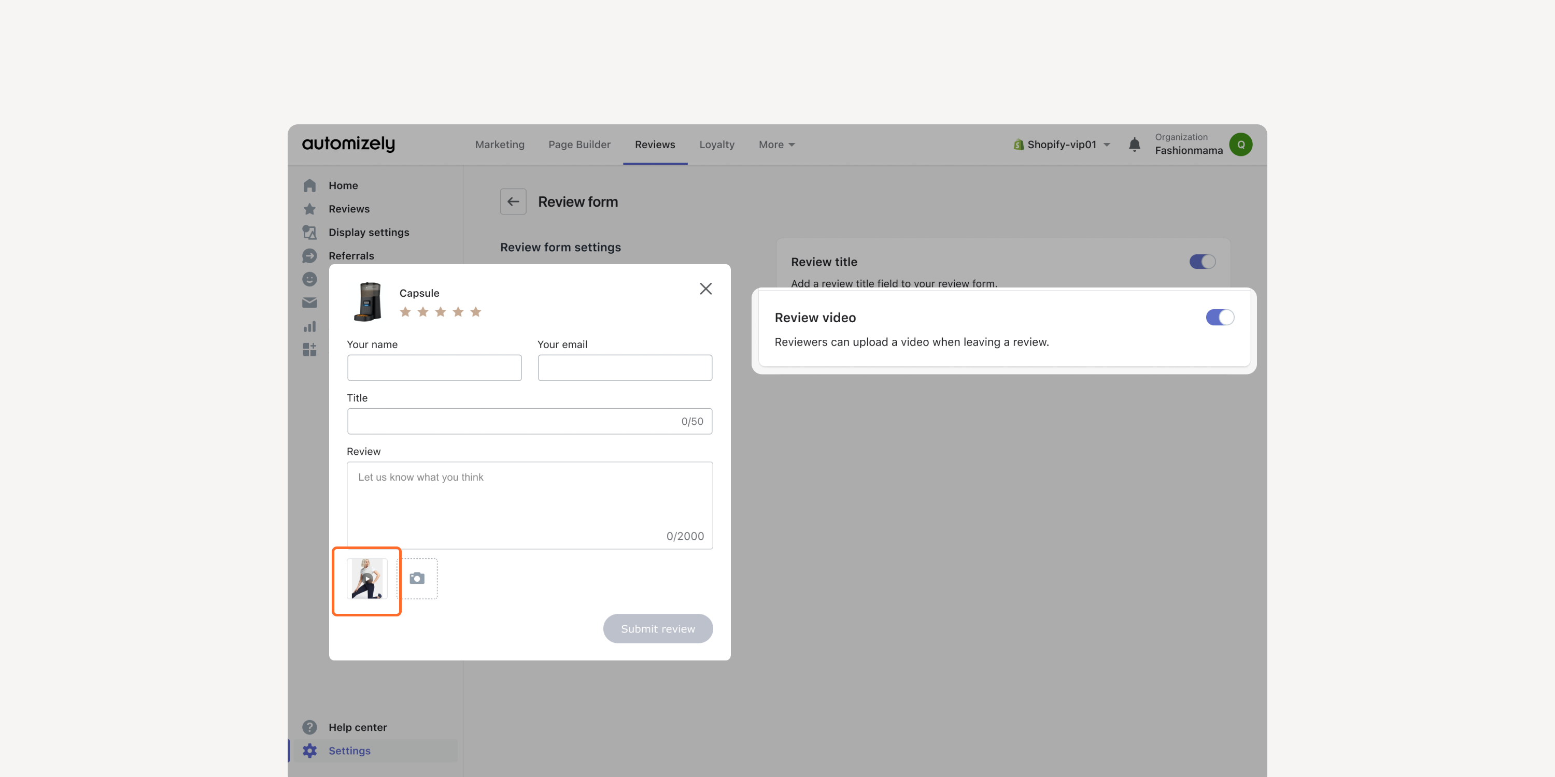This screenshot has width=1555, height=777.
Task: Click the grid-plus integrations sidebar icon
Action: coord(309,350)
